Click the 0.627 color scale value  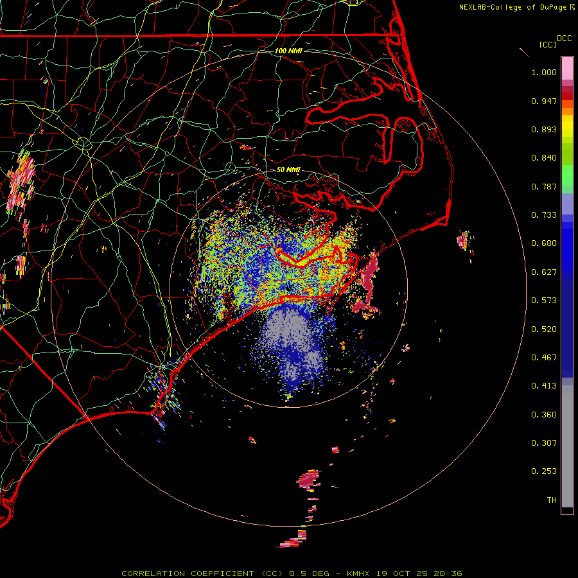pyautogui.click(x=544, y=272)
